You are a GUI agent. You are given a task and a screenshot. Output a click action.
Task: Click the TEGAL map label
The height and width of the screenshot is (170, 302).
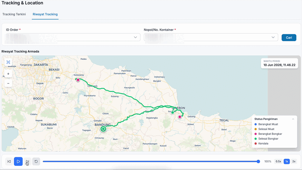pos(224,120)
